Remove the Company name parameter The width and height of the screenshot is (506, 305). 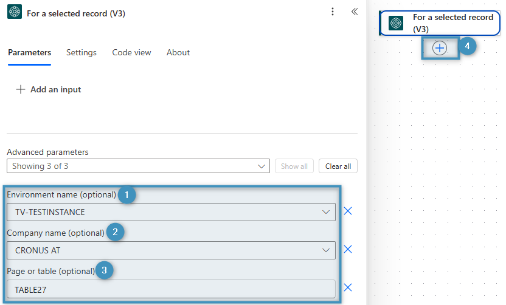tap(348, 249)
